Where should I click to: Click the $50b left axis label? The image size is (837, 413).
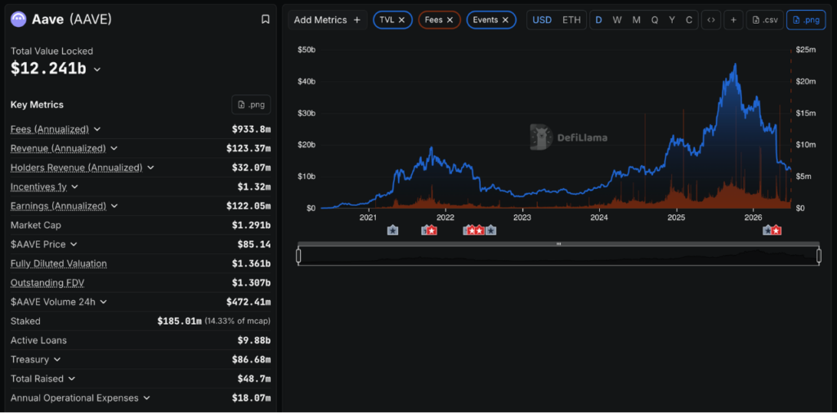click(307, 50)
